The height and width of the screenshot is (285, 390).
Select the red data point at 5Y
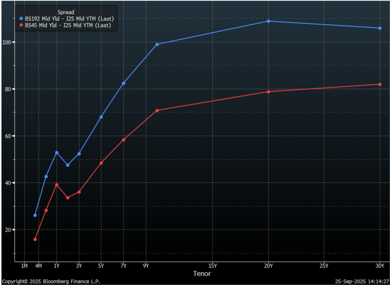(x=101, y=163)
